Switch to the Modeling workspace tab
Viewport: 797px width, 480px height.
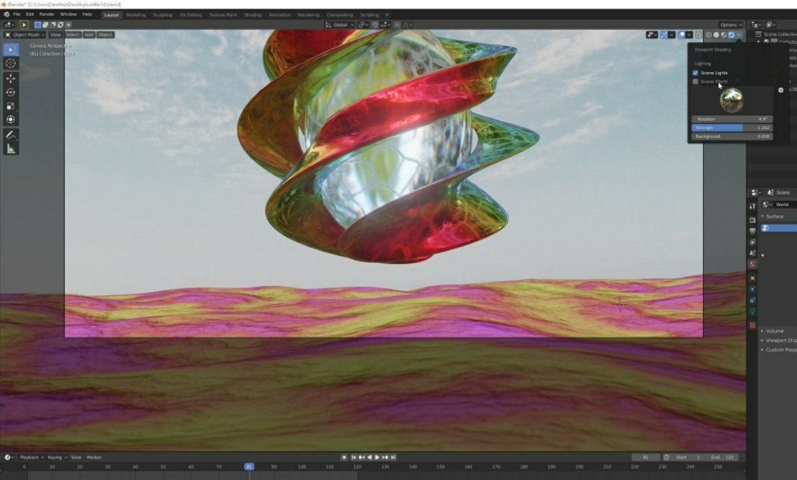(136, 15)
